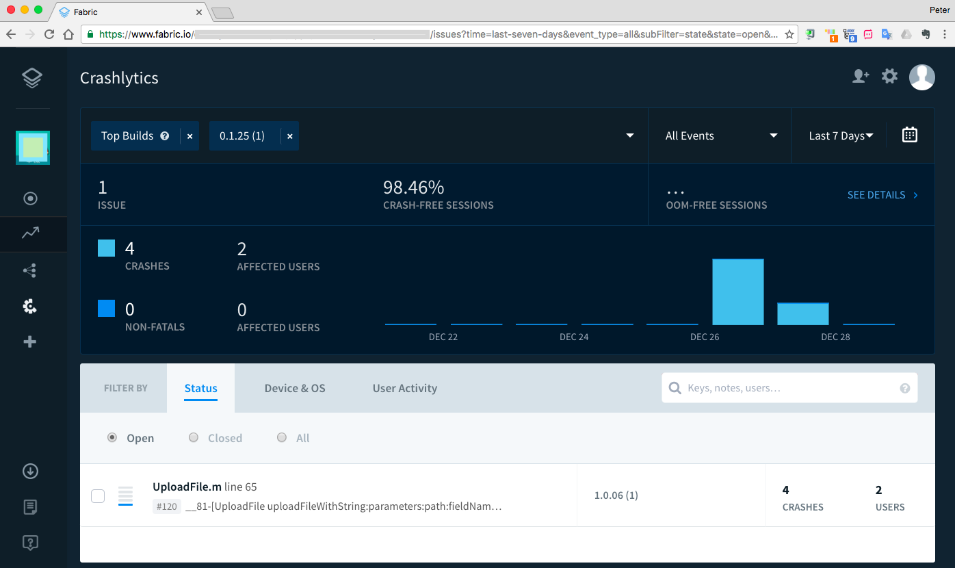Open the calendar date picker icon
The width and height of the screenshot is (955, 568).
(x=909, y=135)
